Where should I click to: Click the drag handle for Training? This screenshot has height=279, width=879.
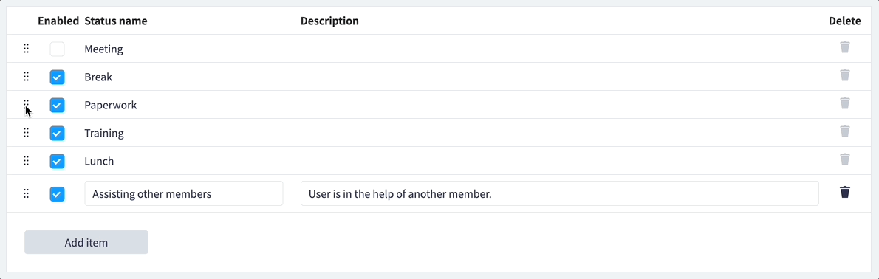[26, 133]
